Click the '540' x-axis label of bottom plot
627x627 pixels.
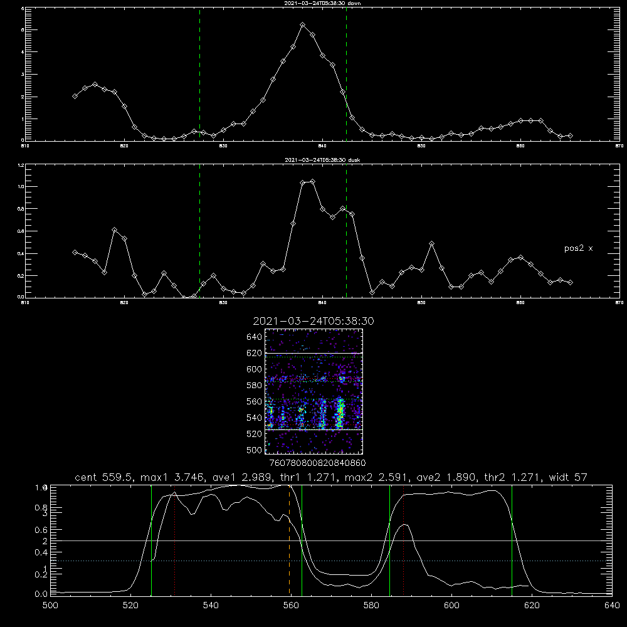click(x=211, y=606)
